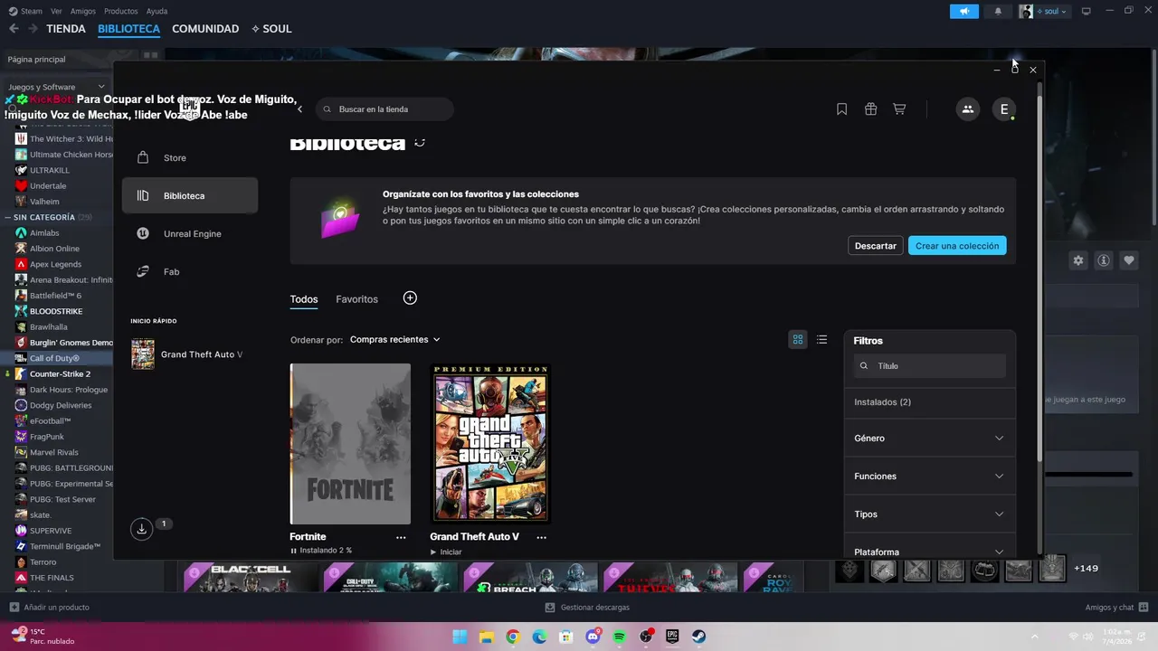1158x651 pixels.
Task: Go back with the Epic launcher arrow
Action: pos(299,109)
